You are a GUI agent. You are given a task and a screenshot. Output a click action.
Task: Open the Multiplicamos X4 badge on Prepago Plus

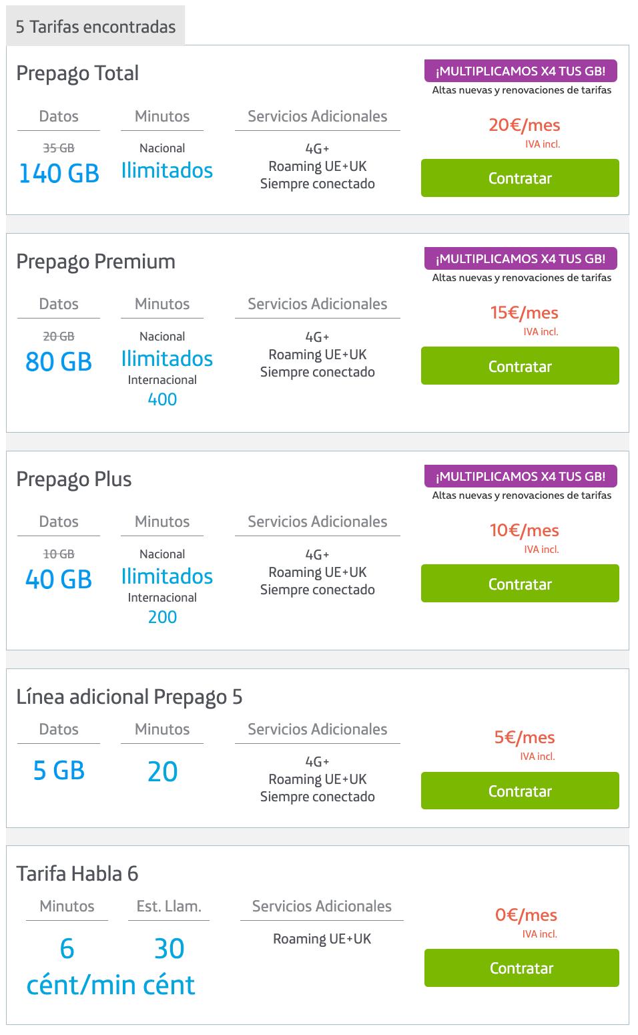coord(521,476)
